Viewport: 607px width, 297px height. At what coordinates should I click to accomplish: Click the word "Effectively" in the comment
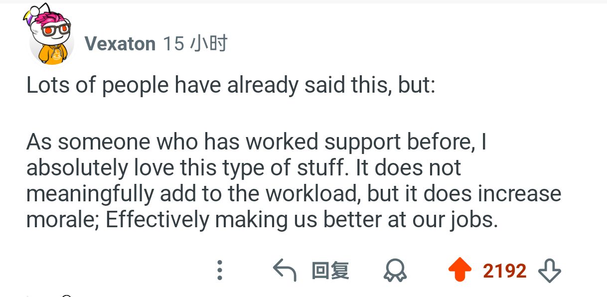pos(157,220)
